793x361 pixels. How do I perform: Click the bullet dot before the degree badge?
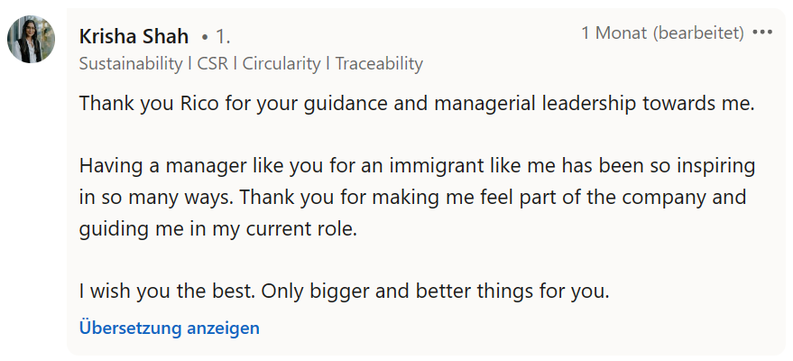click(x=205, y=37)
